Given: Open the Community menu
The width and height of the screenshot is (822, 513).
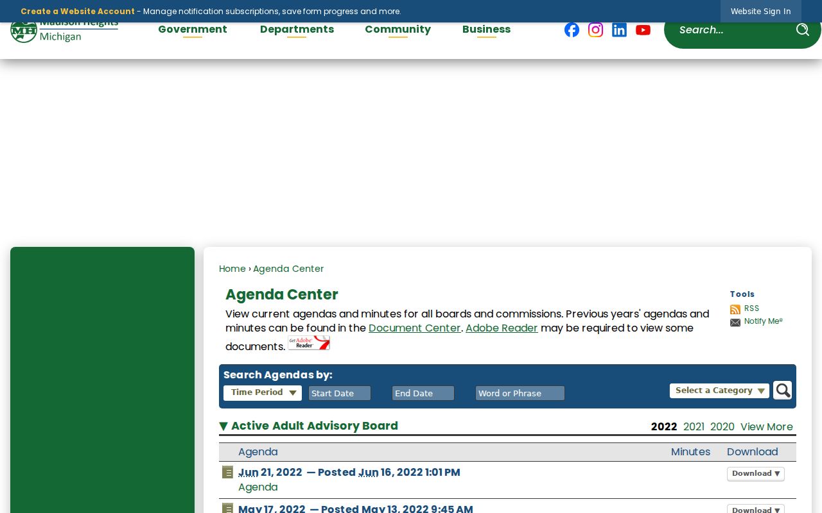Looking at the screenshot, I should pos(398,29).
